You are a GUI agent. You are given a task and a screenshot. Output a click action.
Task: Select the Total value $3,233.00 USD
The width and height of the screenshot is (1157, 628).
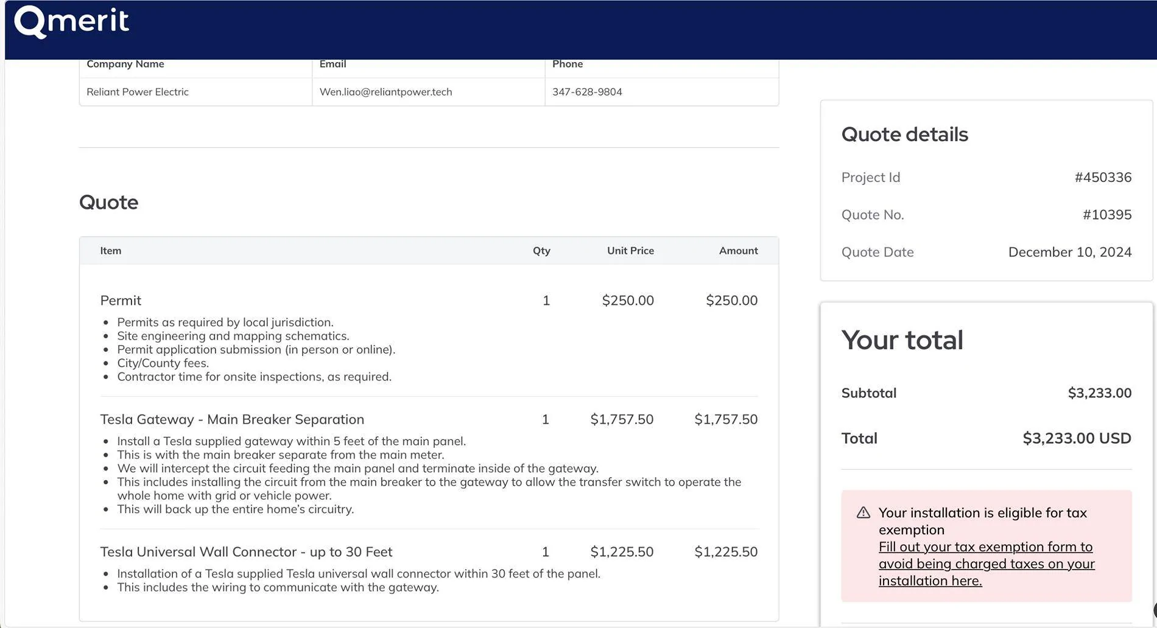click(x=1077, y=439)
